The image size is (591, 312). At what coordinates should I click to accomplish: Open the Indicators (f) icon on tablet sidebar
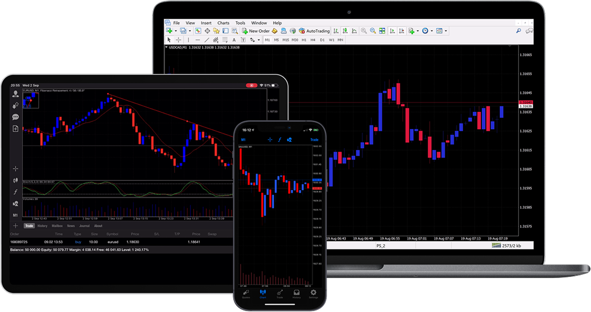pos(15,192)
